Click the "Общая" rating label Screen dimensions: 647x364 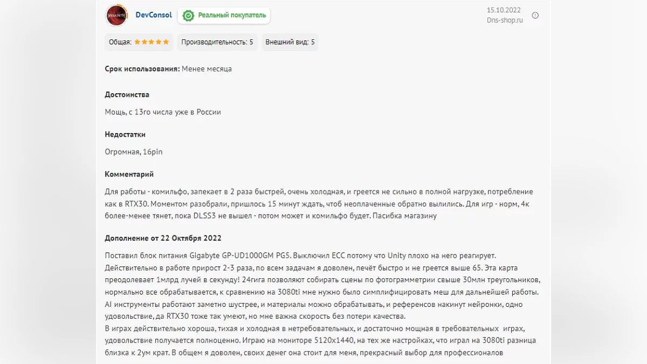coord(120,42)
